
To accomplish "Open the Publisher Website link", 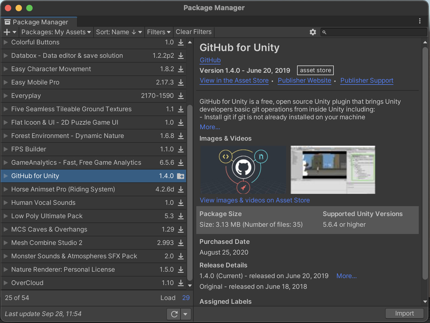I will coord(305,80).
